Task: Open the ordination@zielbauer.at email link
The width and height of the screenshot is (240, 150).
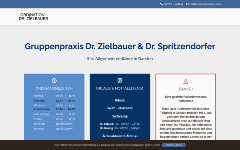Action: (x=206, y=4)
